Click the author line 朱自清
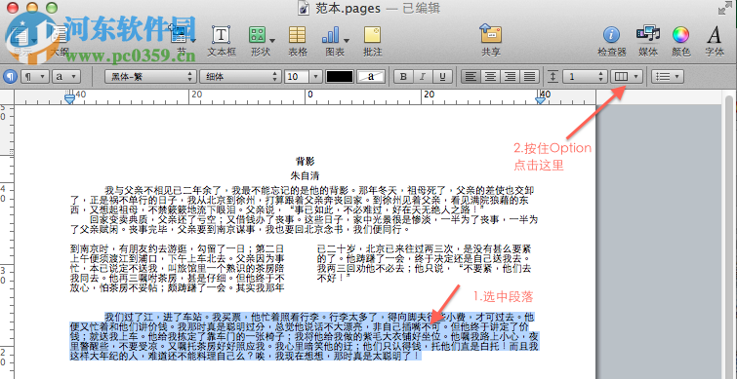 pos(305,175)
